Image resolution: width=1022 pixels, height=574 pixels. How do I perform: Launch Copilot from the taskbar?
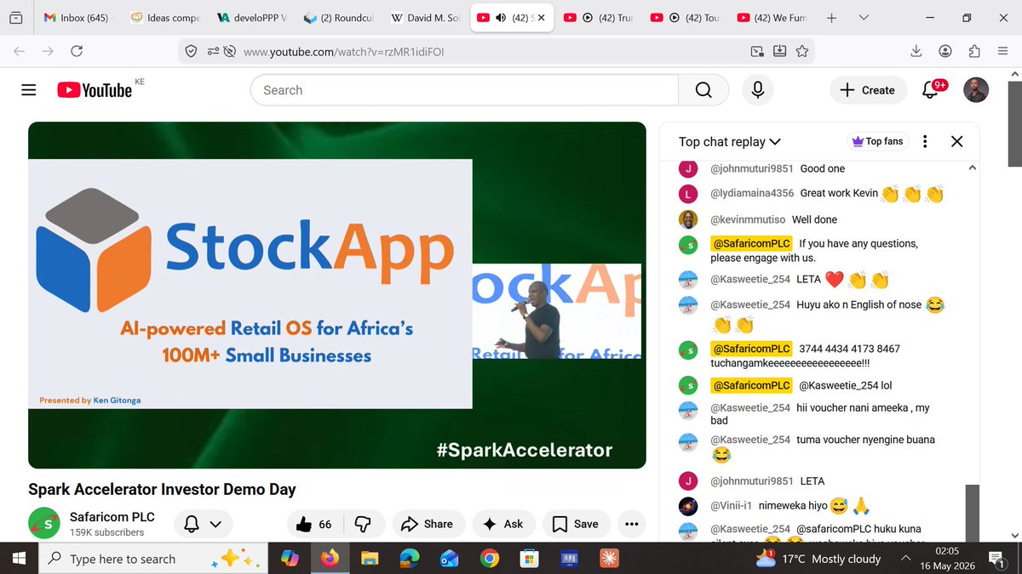(x=290, y=559)
